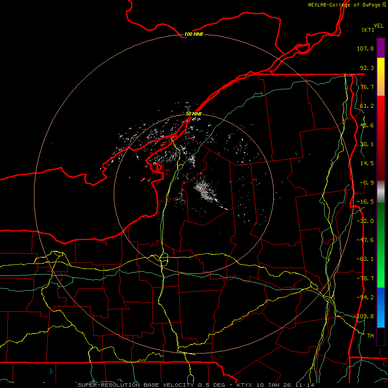Click the yellow-orange segment of the color bar
This screenshot has width=388, height=388.
tap(381, 77)
